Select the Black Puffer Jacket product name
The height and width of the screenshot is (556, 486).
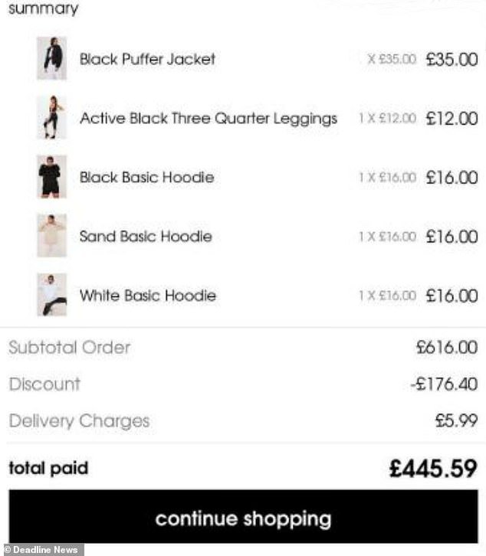click(147, 59)
